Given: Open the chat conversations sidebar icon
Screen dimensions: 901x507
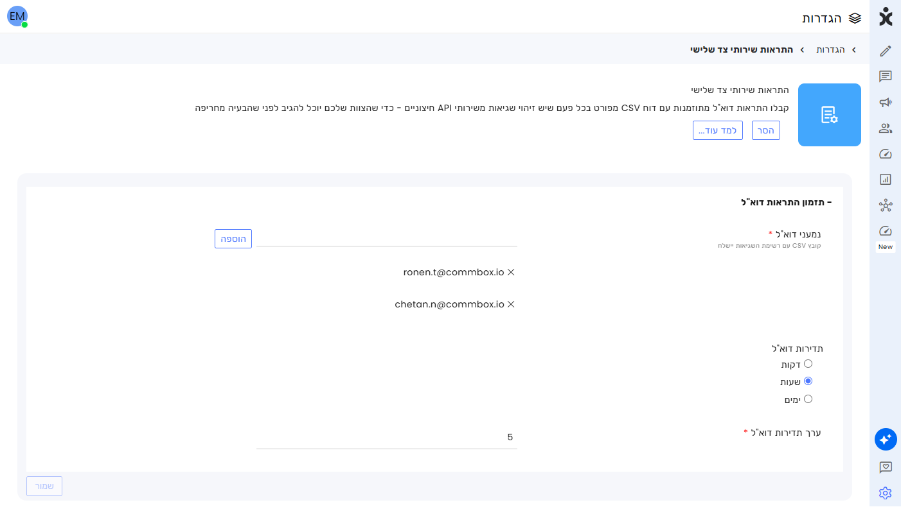Looking at the screenshot, I should [886, 76].
